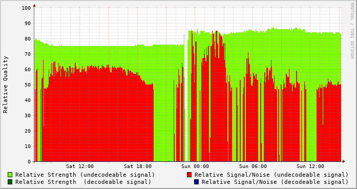This screenshot has width=357, height=189.
Task: Click the red undecodeable Signal/Noise swatch
Action: click(x=189, y=175)
